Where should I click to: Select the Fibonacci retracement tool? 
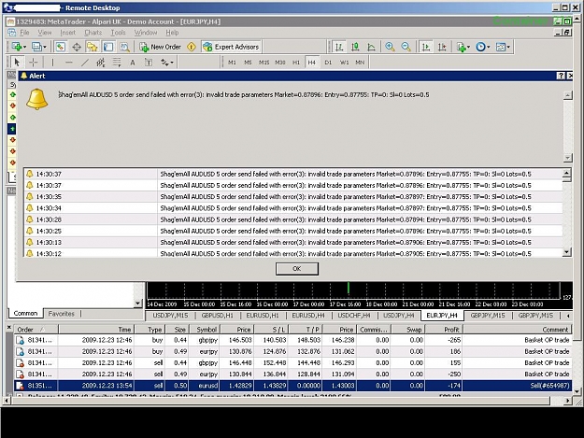click(x=117, y=63)
